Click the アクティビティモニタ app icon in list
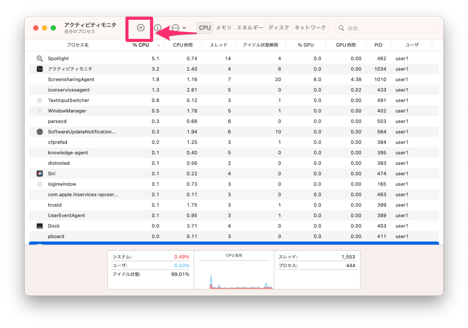Image resolution: width=468 pixels, height=328 pixels. tap(40, 69)
